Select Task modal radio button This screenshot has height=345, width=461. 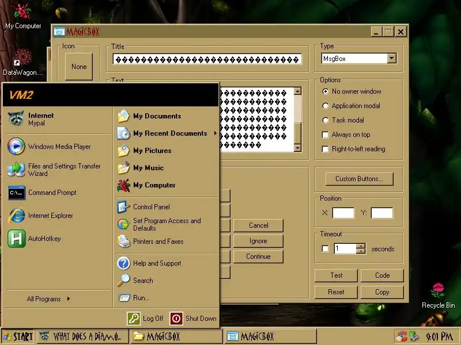pyautogui.click(x=326, y=120)
